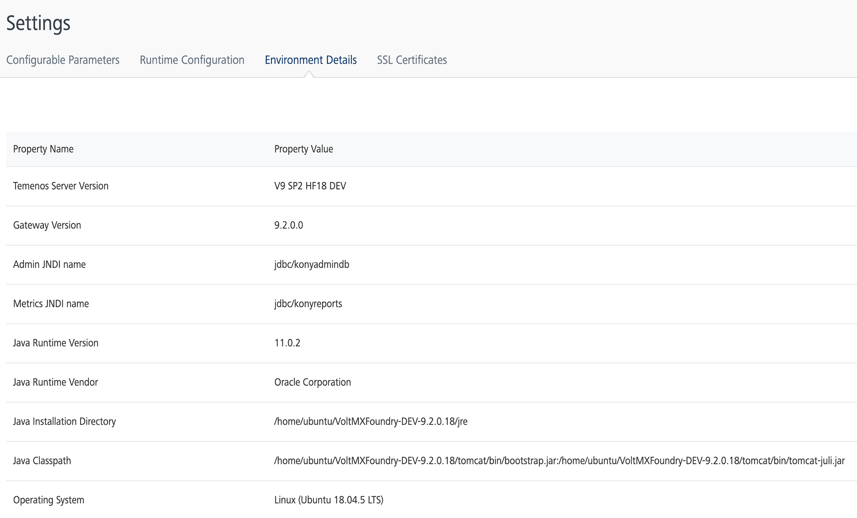Image resolution: width=857 pixels, height=518 pixels.
Task: Click the jdbc/konyreports metrics value
Action: pyautogui.click(x=308, y=304)
